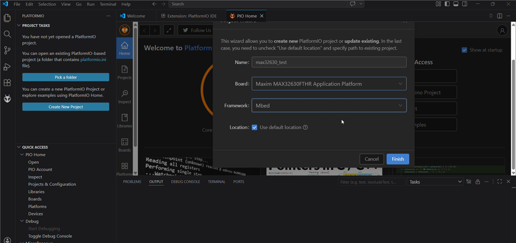The height and width of the screenshot is (243, 516).
Task: Switch to the DEBUG CONSOLE panel tab
Action: [x=185, y=182]
